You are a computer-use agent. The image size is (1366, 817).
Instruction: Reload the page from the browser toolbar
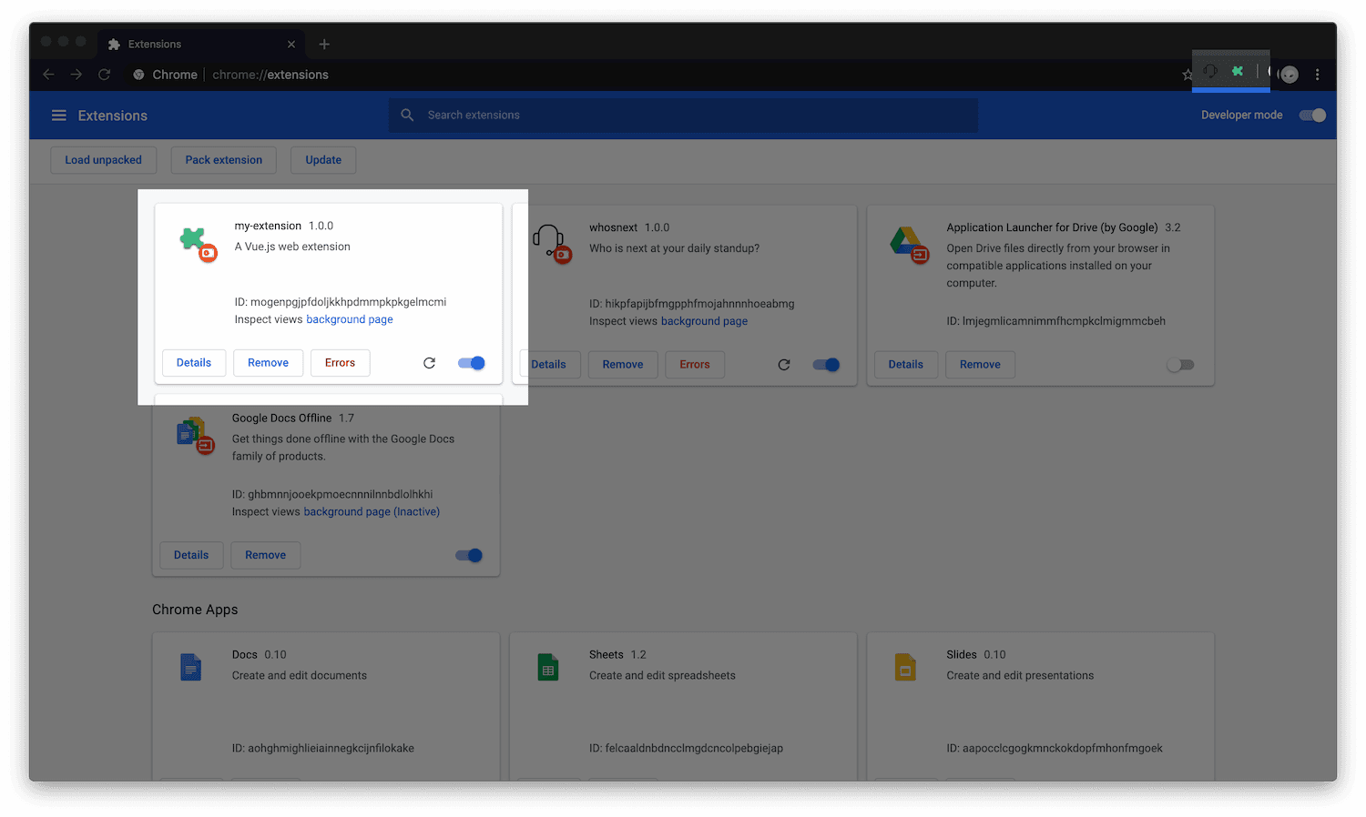click(x=105, y=75)
